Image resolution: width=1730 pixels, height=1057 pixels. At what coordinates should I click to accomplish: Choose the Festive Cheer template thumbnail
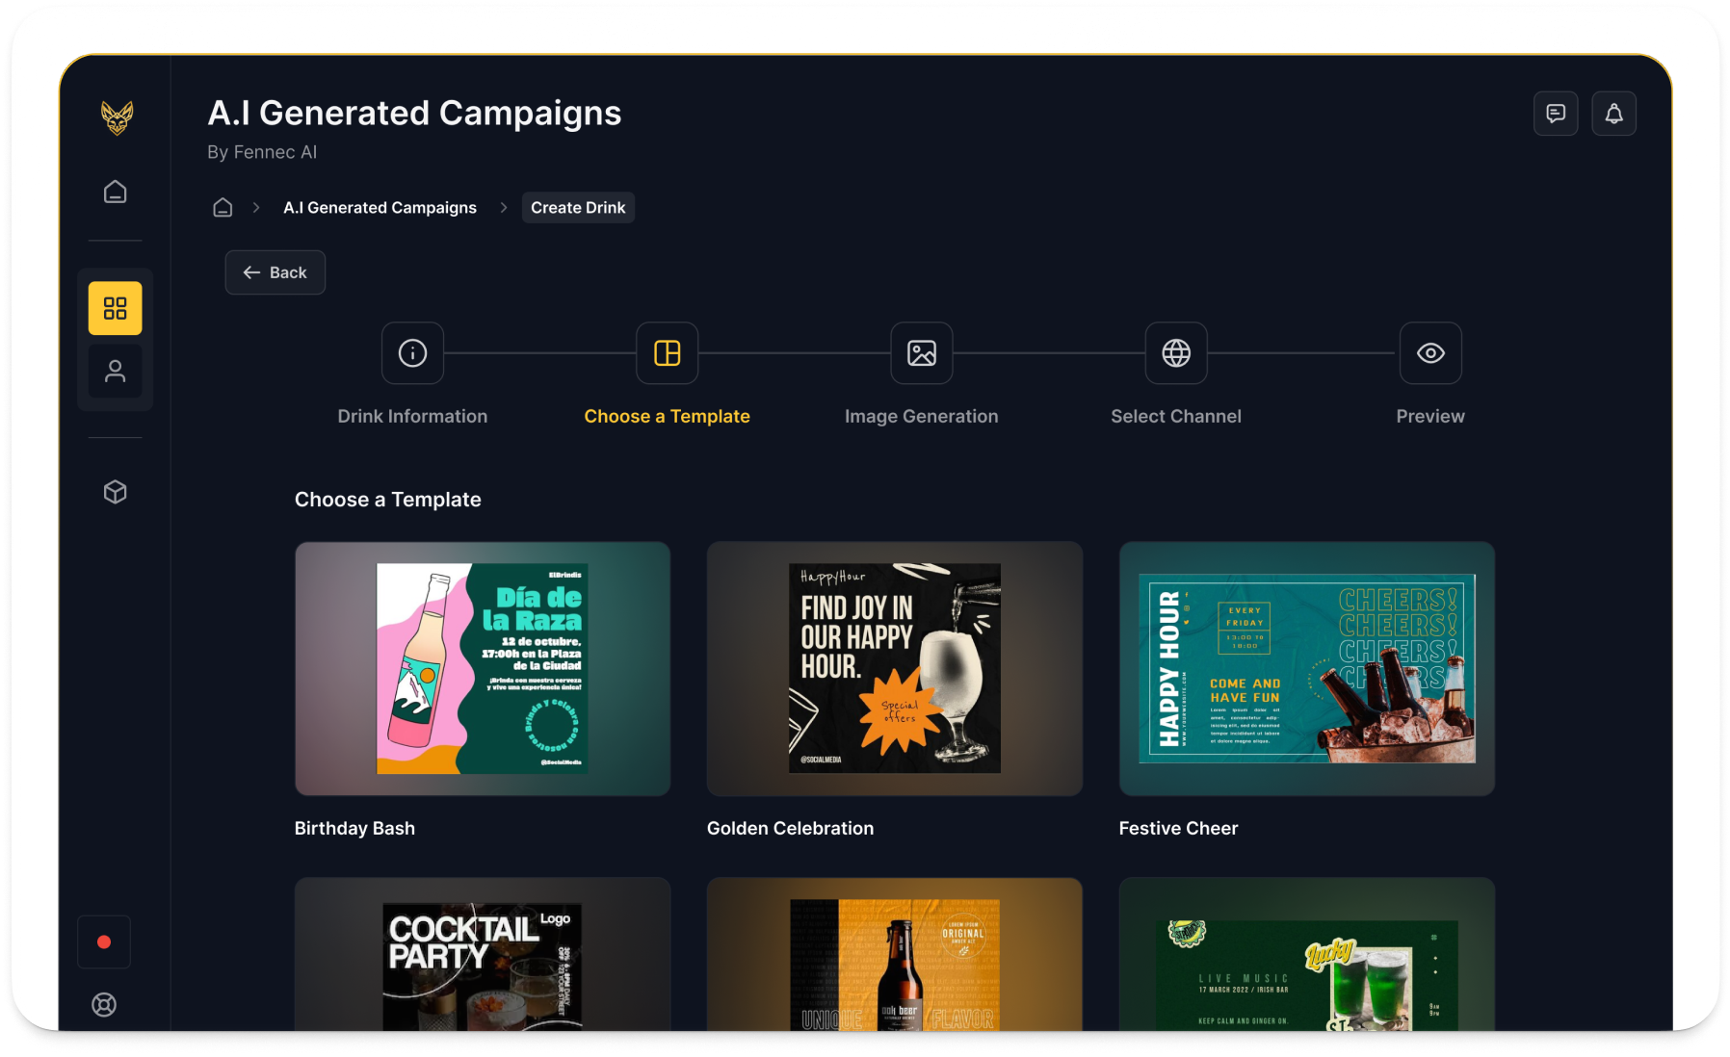pos(1307,668)
